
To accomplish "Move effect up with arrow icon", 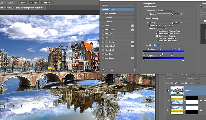I will (108, 70).
